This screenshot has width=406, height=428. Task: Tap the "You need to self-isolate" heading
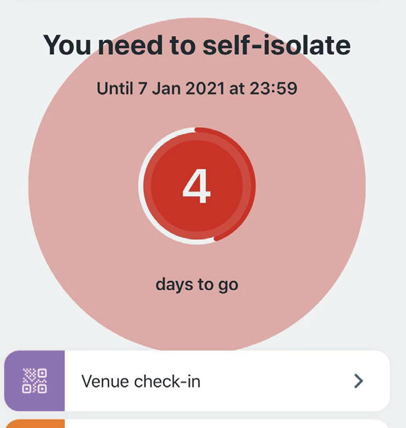tap(197, 45)
